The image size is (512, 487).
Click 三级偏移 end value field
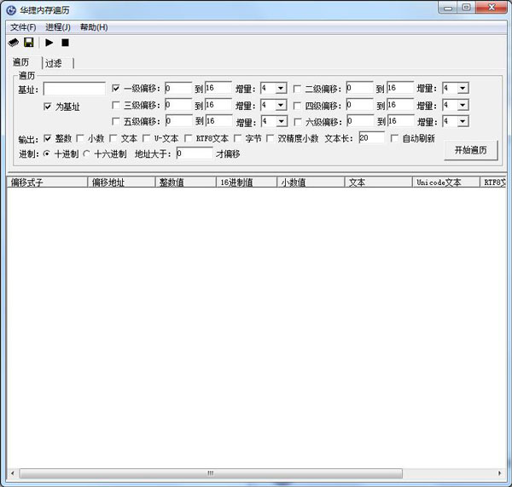point(218,105)
